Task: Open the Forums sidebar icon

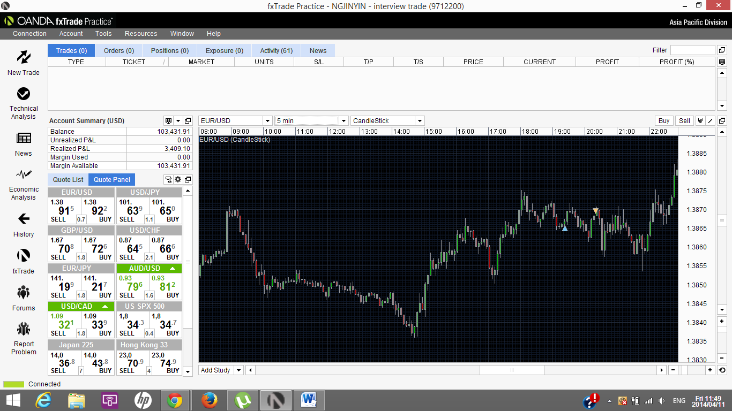Action: point(24,292)
